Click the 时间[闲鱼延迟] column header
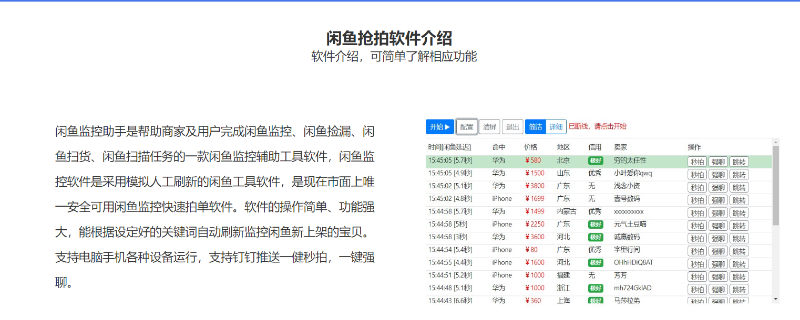The image size is (800, 320). coord(449,147)
